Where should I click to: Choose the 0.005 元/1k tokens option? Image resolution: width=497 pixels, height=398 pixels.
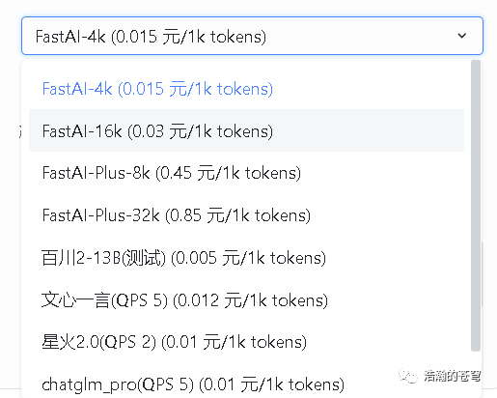click(x=246, y=258)
